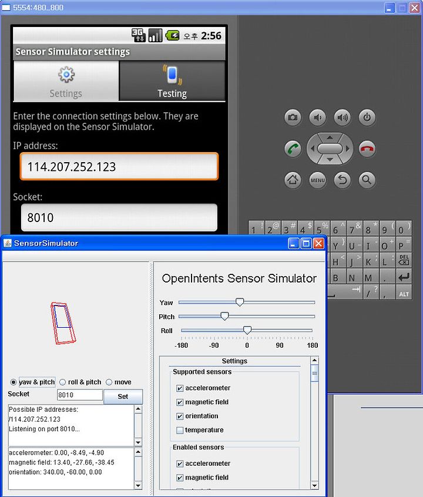Uncheck enabled sensor magnetic field
The image size is (423, 497).
[180, 478]
